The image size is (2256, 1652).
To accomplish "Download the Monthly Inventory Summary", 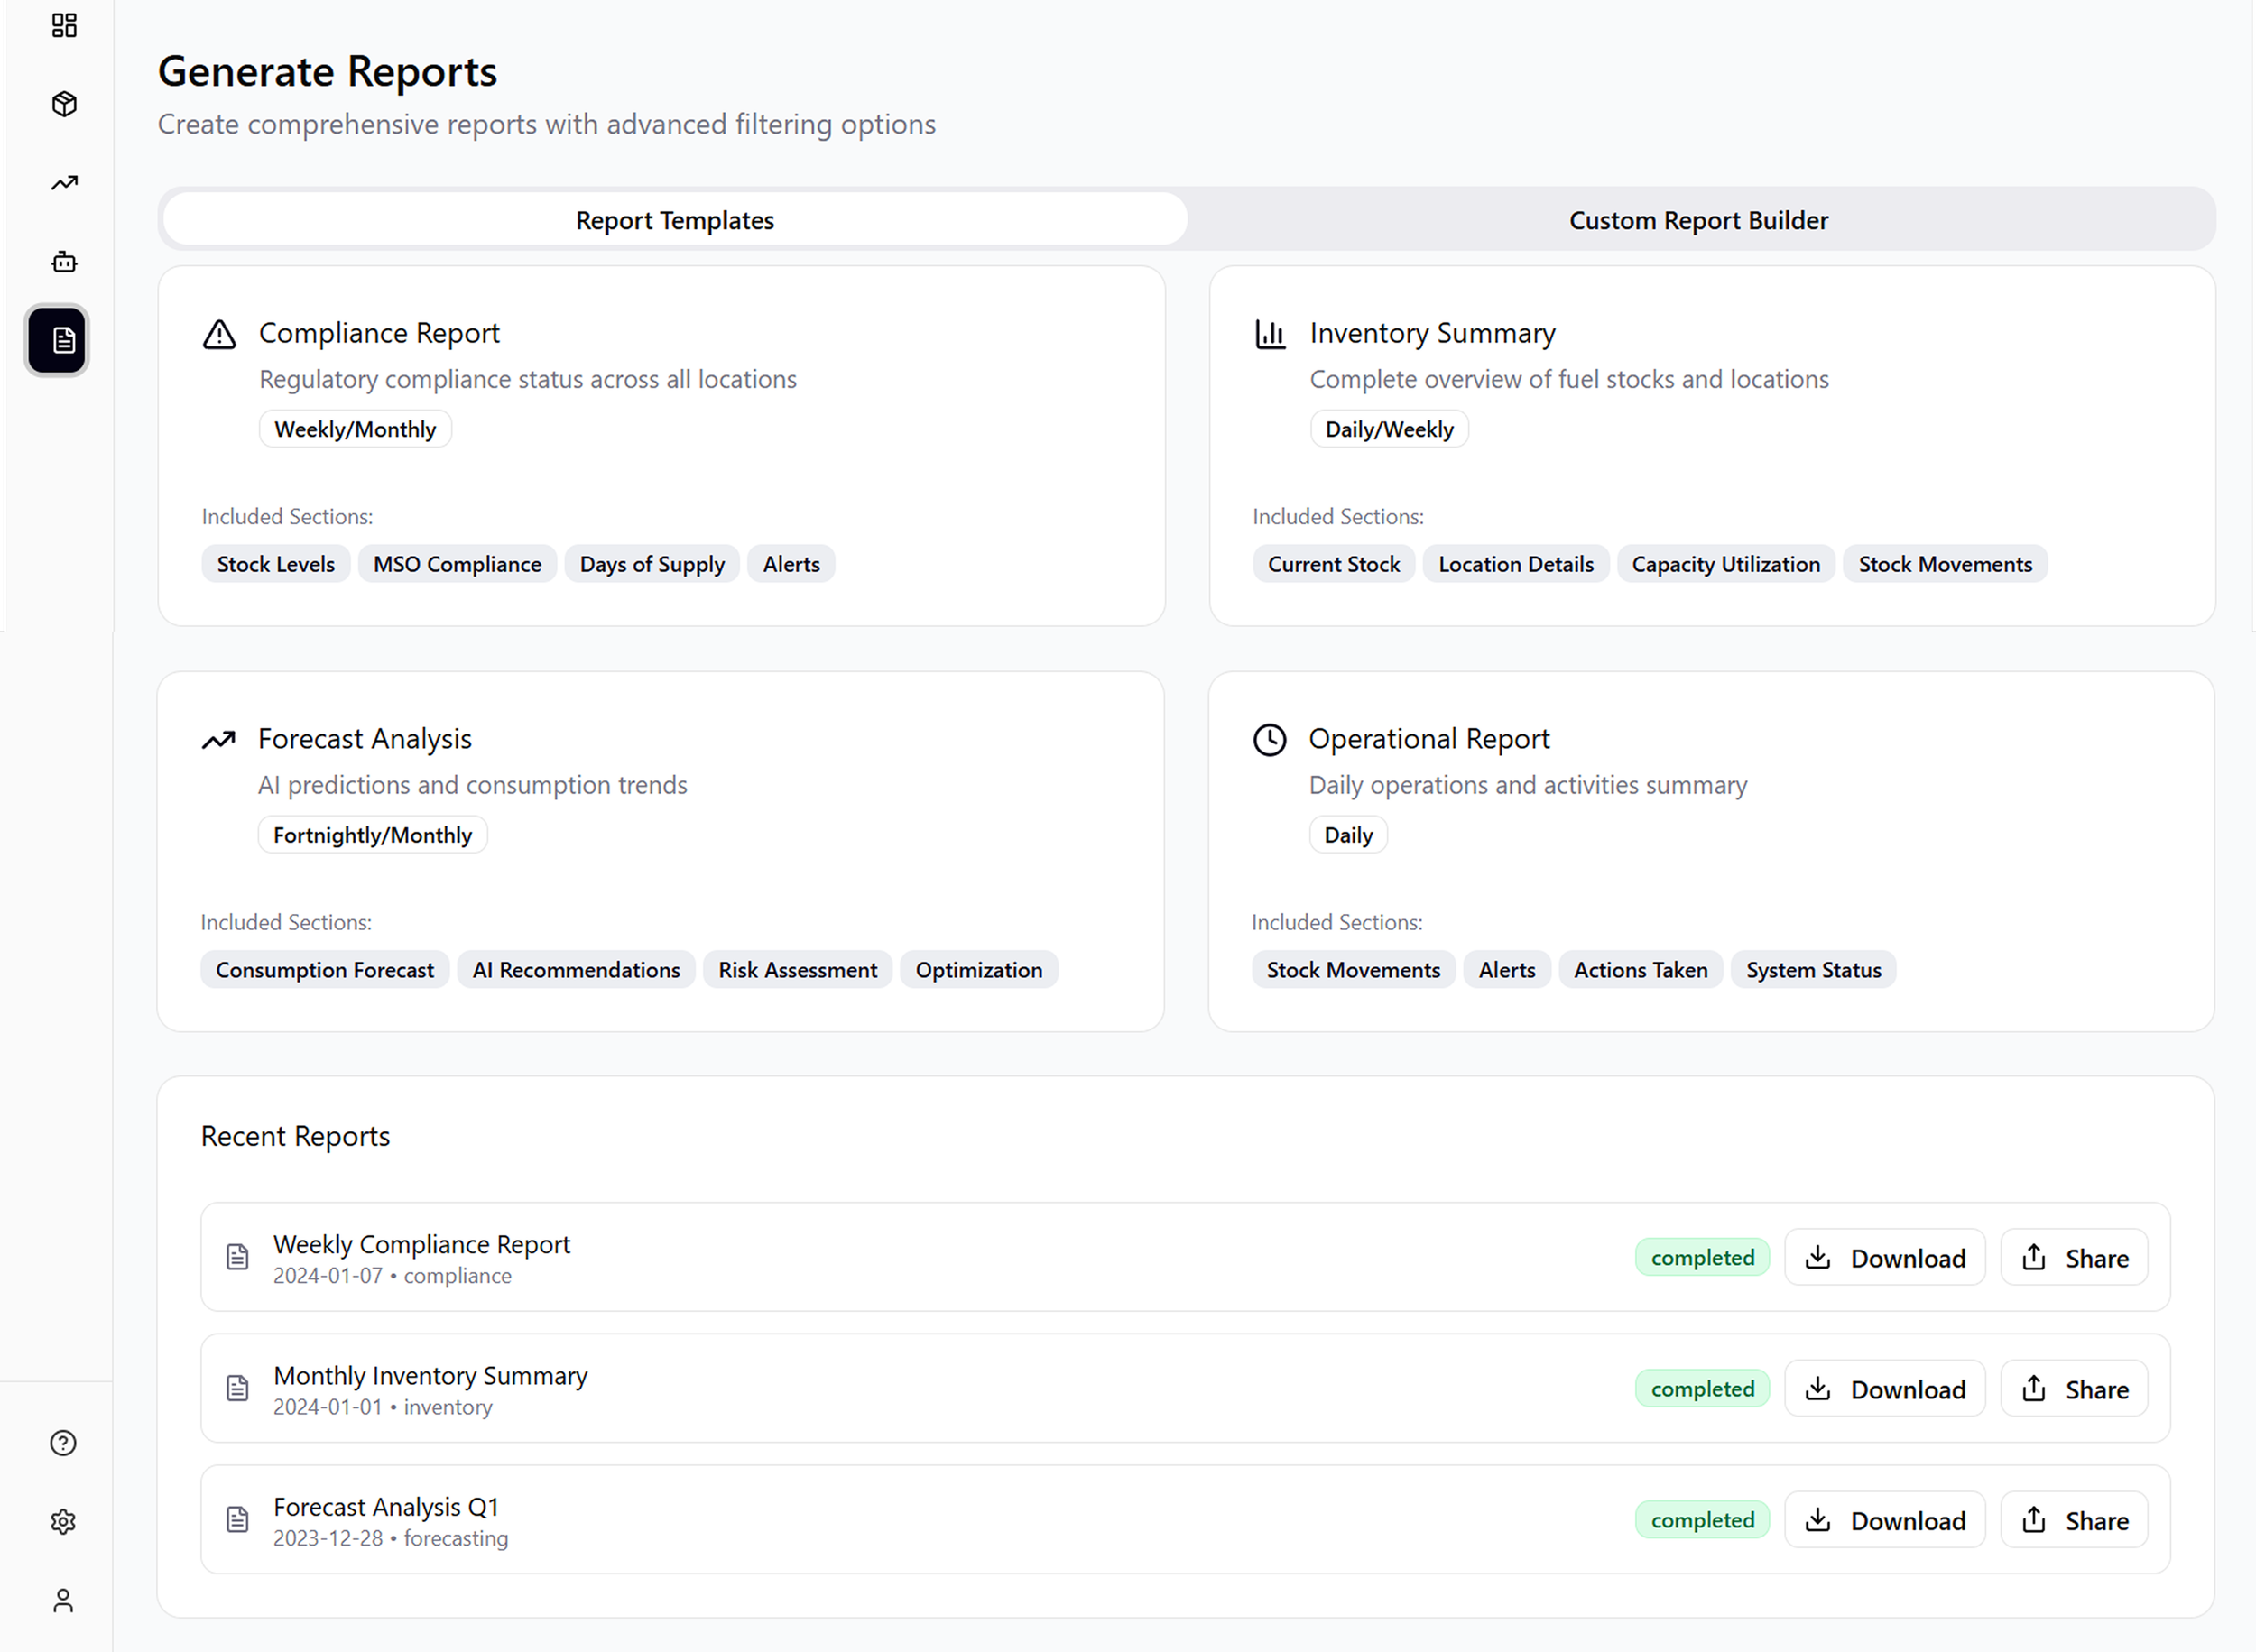I will [x=1884, y=1389].
